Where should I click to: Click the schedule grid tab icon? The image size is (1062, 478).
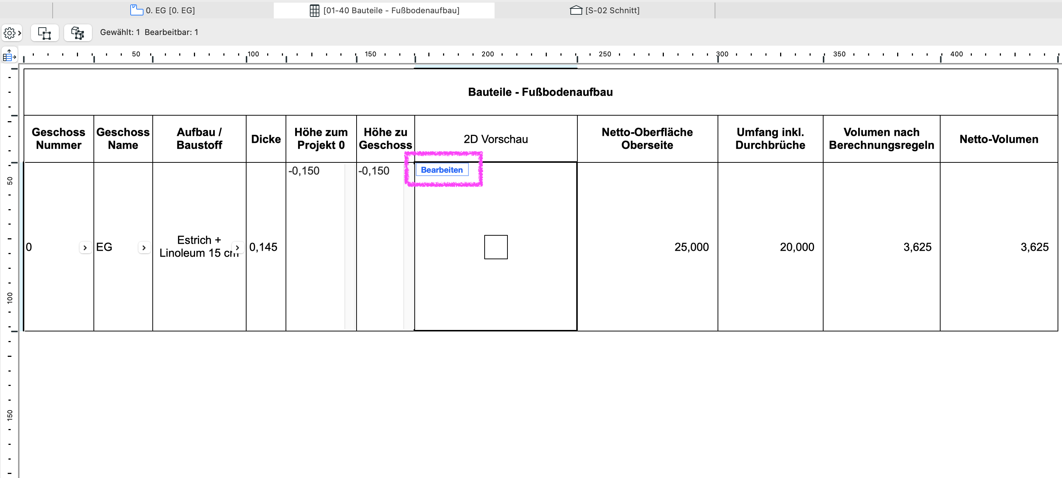pos(314,10)
